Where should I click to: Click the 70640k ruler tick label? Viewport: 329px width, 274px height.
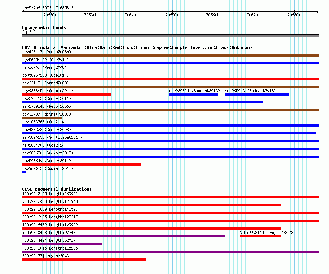pos(131,15)
